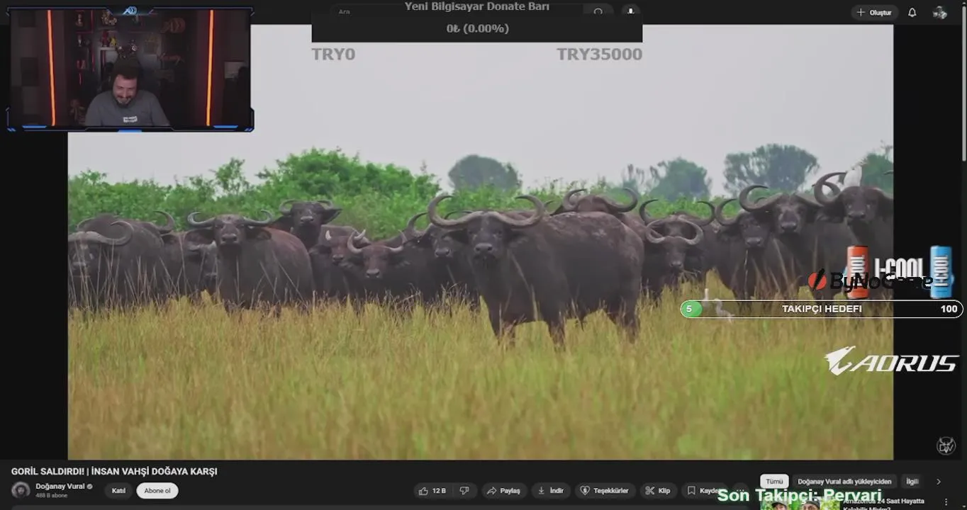Click the YouTube search magnifier icon

598,11
